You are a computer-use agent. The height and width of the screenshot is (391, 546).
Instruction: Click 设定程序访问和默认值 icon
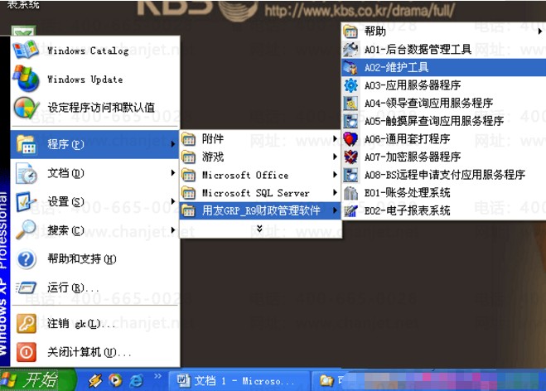(26, 108)
